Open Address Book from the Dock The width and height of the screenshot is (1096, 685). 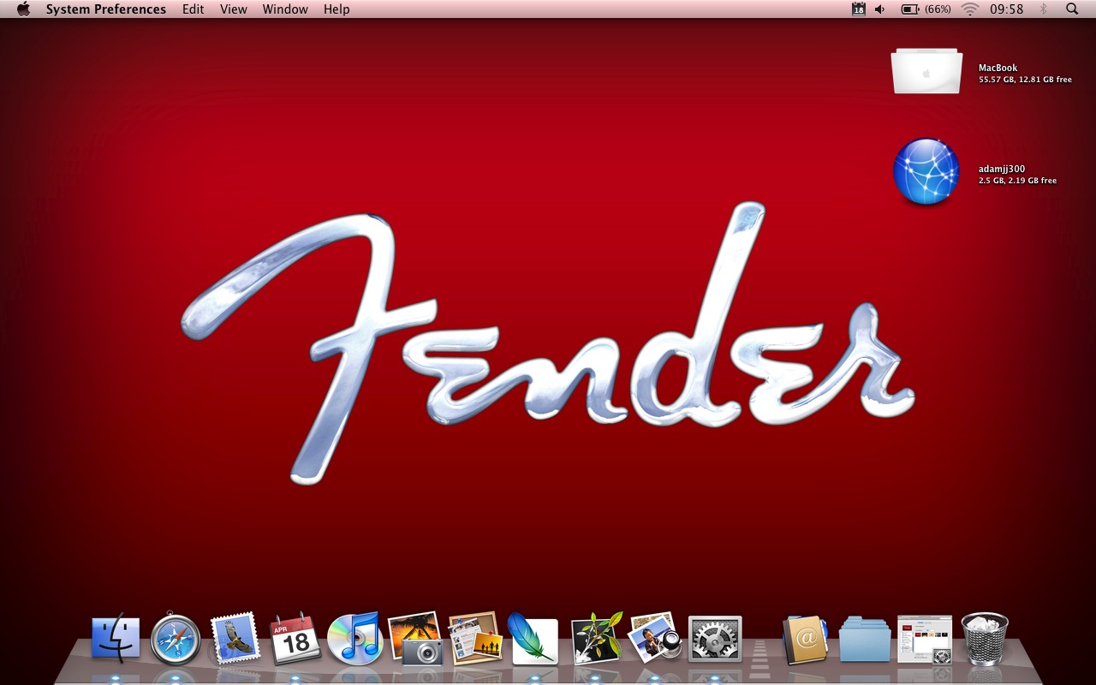coord(805,640)
